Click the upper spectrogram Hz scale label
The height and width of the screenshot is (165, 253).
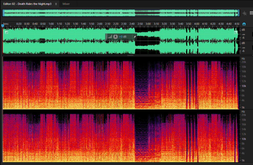click(243, 59)
